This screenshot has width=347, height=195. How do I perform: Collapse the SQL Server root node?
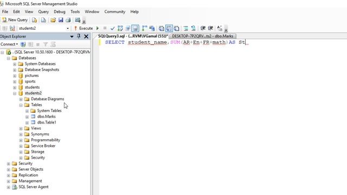2,53
